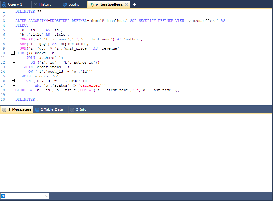Image resolution: width=273 pixels, height=201 pixels.
Task: Click the first CONCAT function on line 7
Action: point(26,39)
